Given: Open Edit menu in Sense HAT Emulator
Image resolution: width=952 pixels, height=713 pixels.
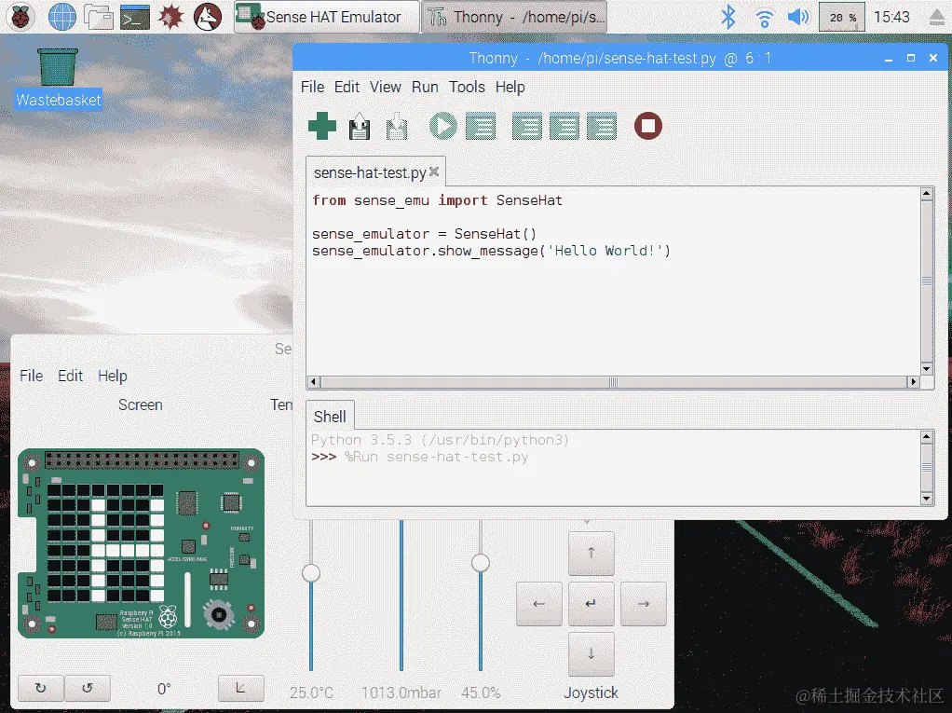Looking at the screenshot, I should tap(71, 376).
